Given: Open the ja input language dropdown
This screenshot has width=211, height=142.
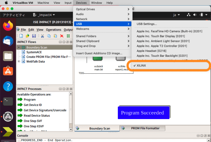Looking at the screenshot, I should [177, 15].
